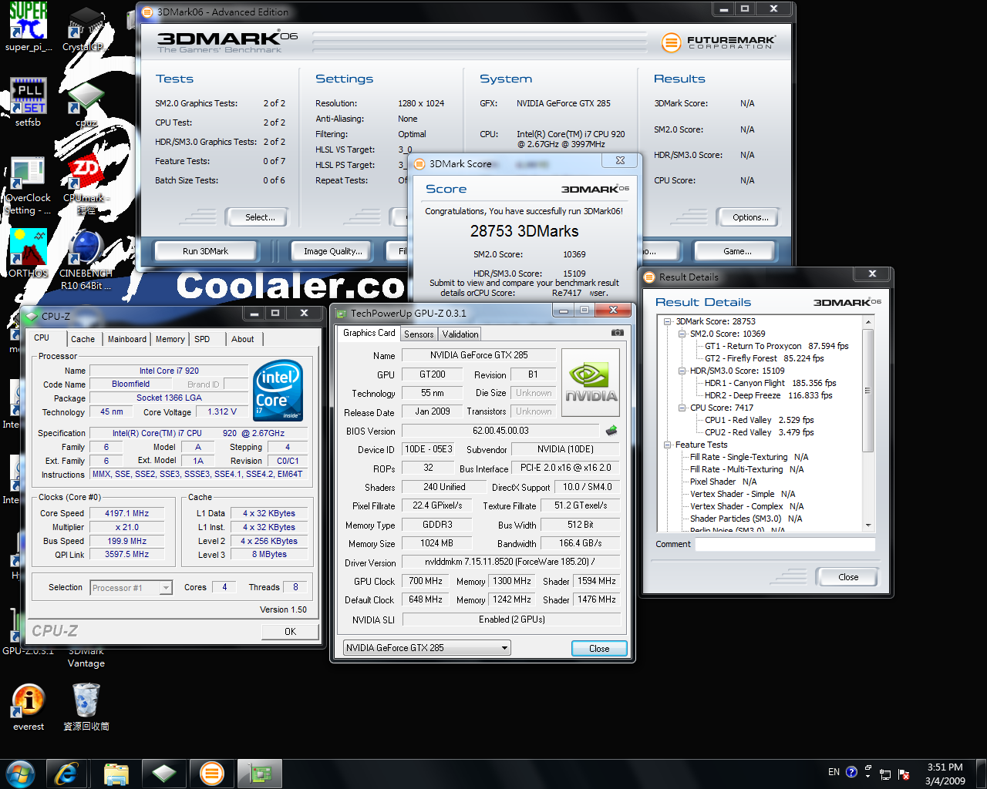
Task: Click the GPU-Z BIOS save chip icon
Action: coord(611,431)
